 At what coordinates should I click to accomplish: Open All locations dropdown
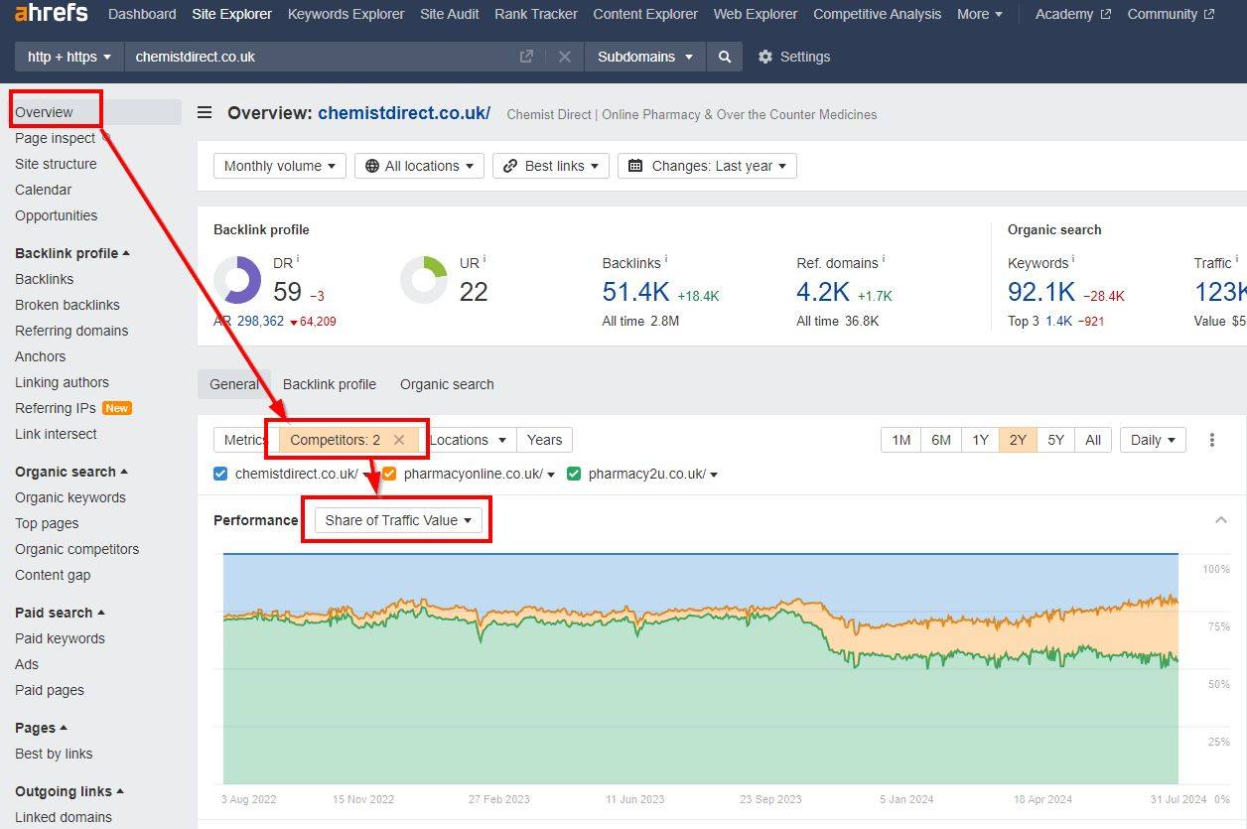pyautogui.click(x=419, y=166)
